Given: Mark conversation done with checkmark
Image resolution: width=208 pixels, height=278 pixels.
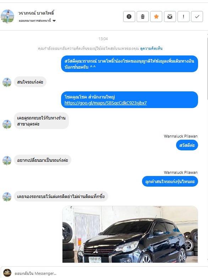Looking at the screenshot, I should pyautogui.click(x=197, y=16).
